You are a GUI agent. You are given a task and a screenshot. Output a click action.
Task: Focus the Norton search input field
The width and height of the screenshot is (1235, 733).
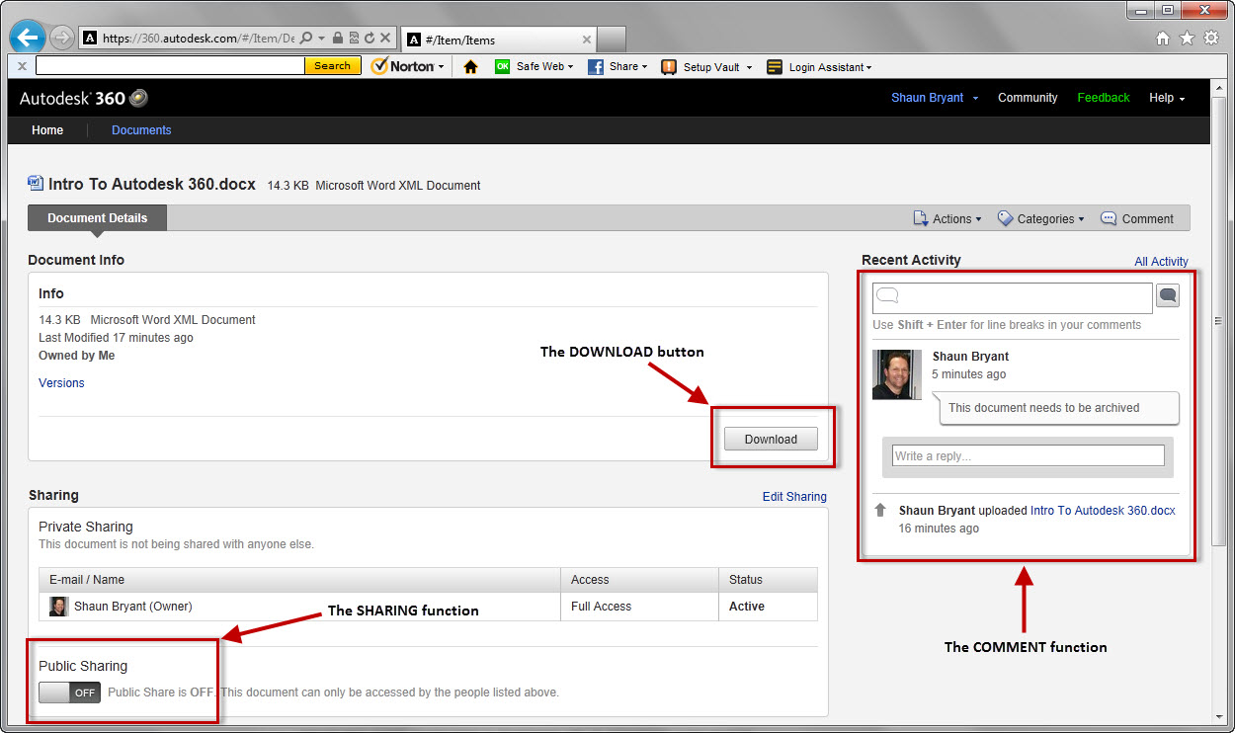pos(170,66)
